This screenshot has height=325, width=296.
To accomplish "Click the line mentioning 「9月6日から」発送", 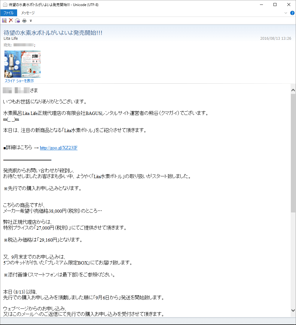I will [x=84, y=298].
